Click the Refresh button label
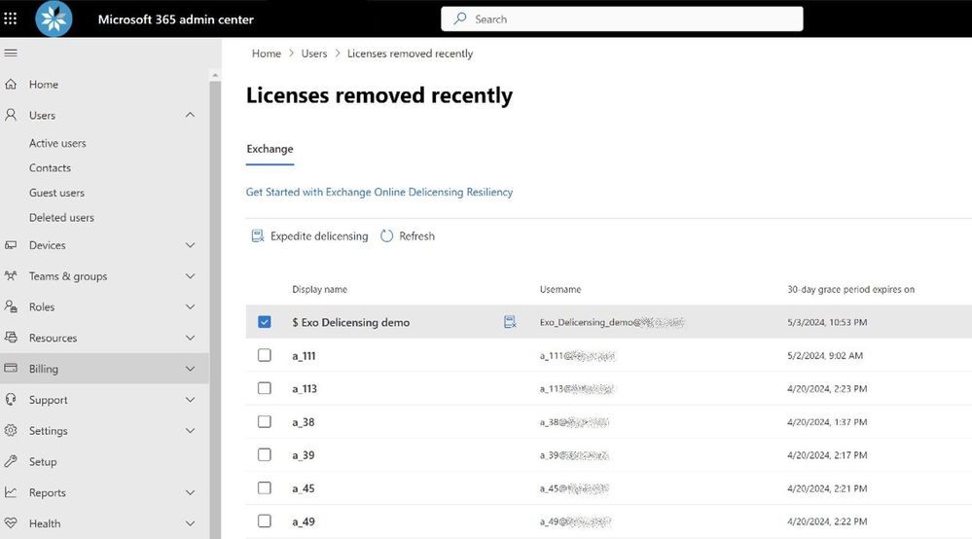972x539 pixels. tap(416, 236)
